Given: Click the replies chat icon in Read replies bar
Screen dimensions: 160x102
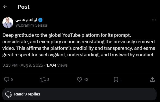Looking at the screenshot, I should click(x=9, y=94).
